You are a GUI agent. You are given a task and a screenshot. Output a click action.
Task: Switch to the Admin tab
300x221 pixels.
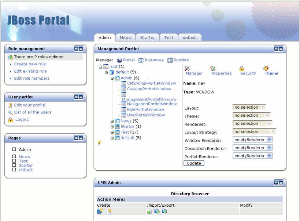[105, 37]
